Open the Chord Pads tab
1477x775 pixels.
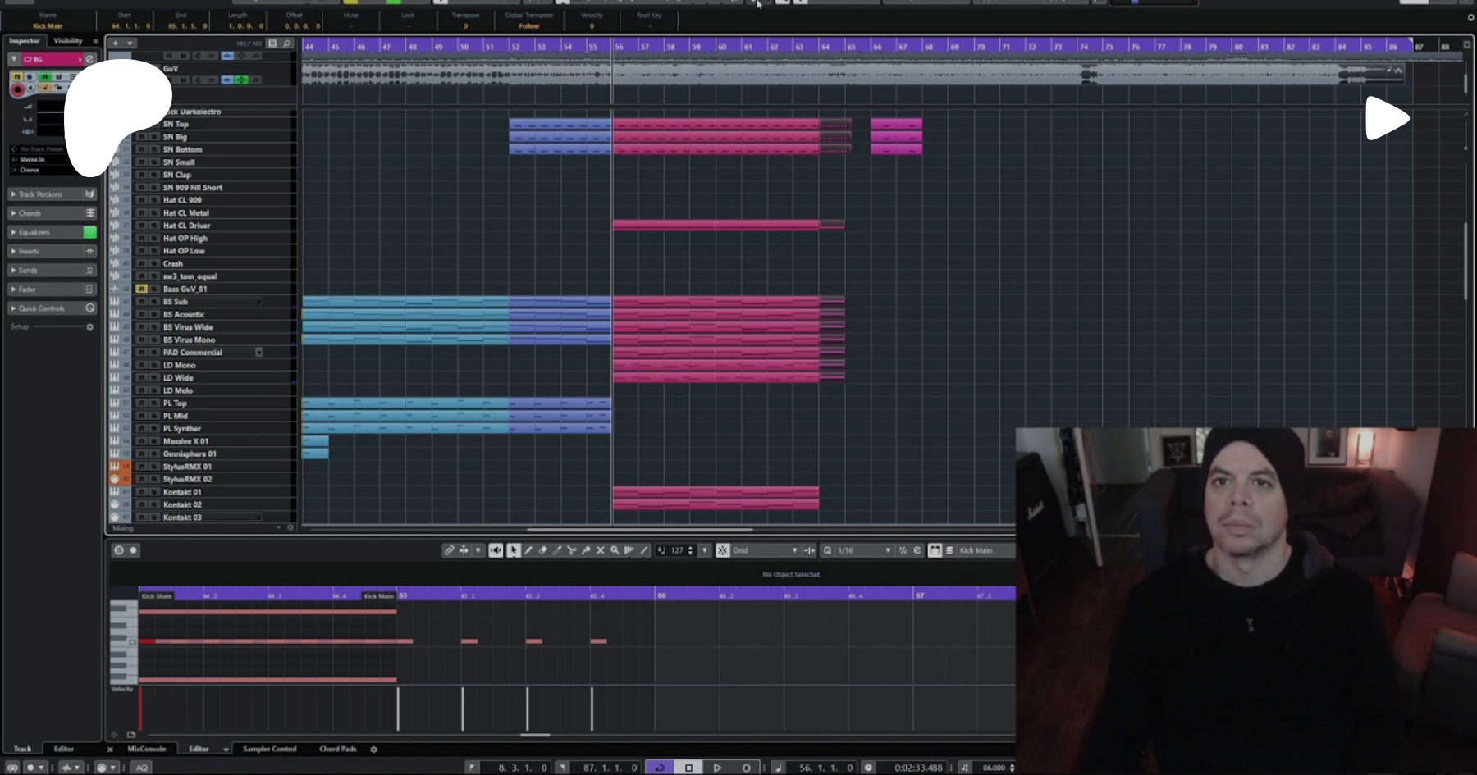338,749
